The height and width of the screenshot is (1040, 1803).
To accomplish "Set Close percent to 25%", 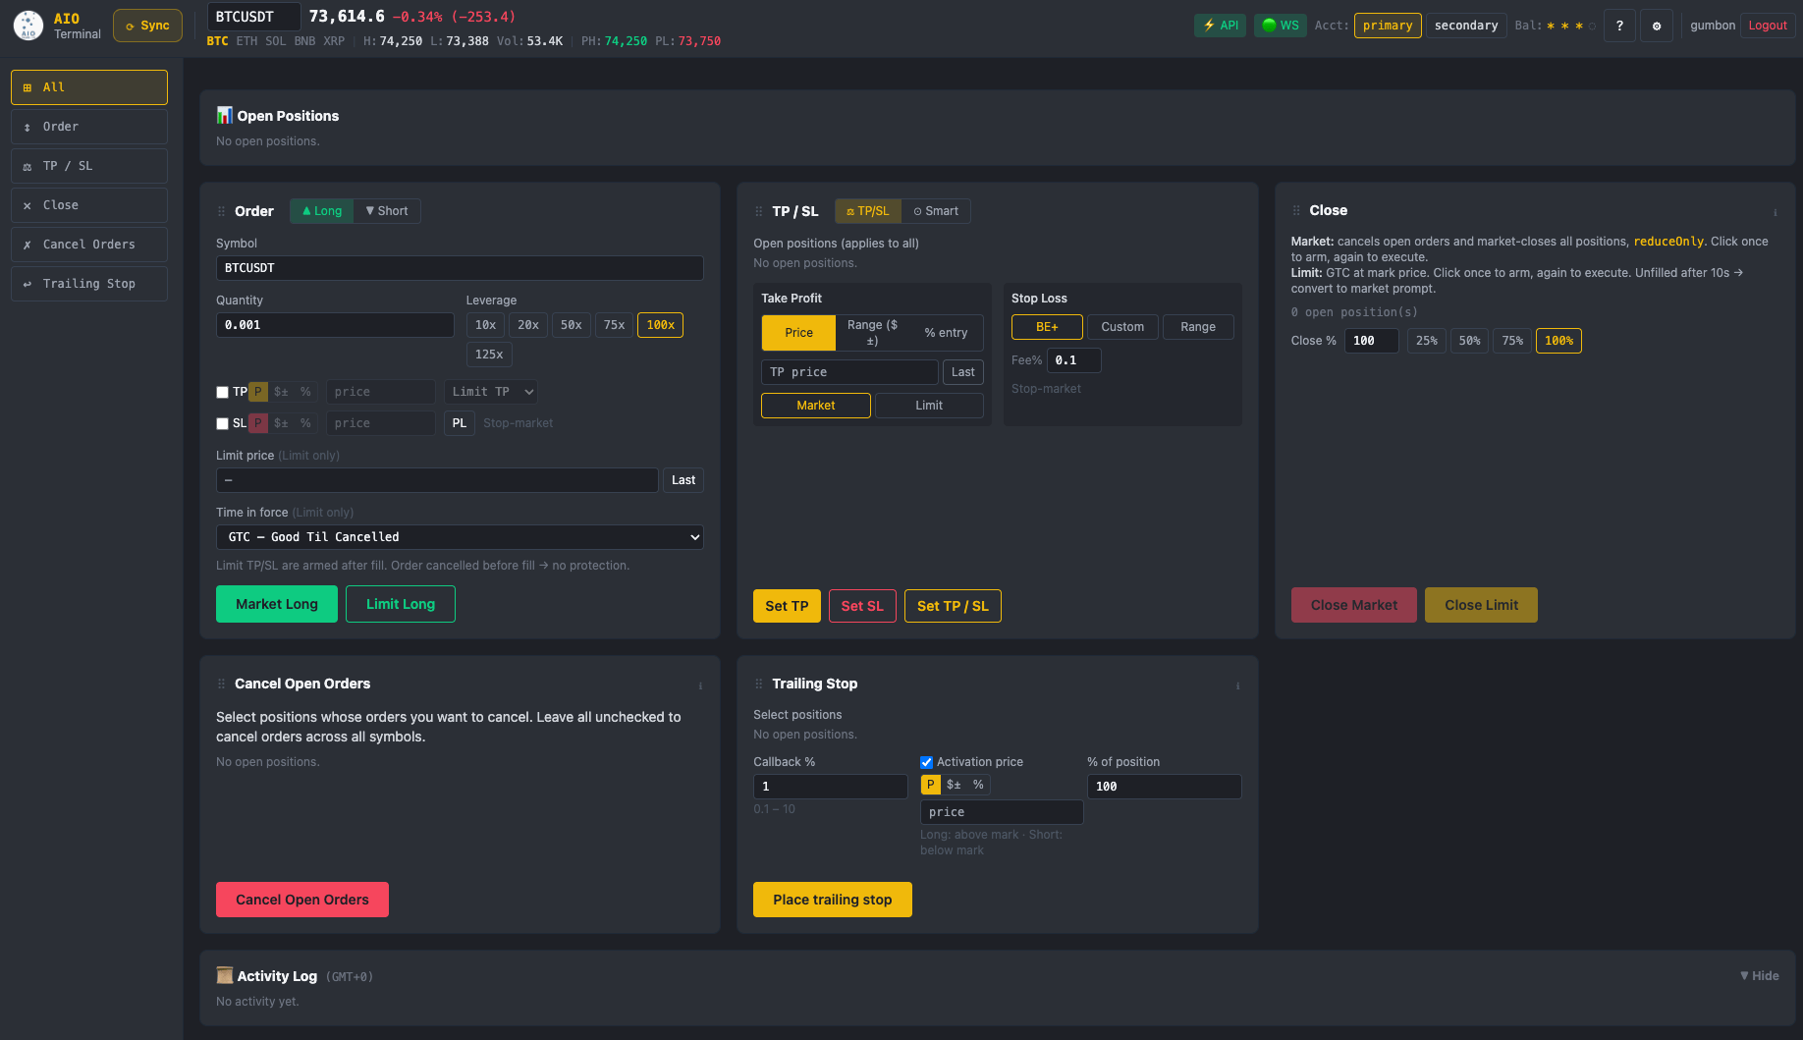I will pyautogui.click(x=1427, y=341).
